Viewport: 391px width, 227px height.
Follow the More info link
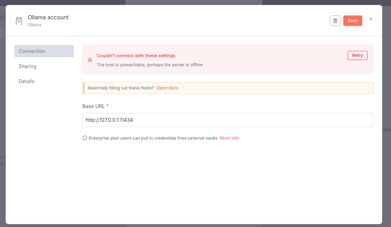point(229,138)
